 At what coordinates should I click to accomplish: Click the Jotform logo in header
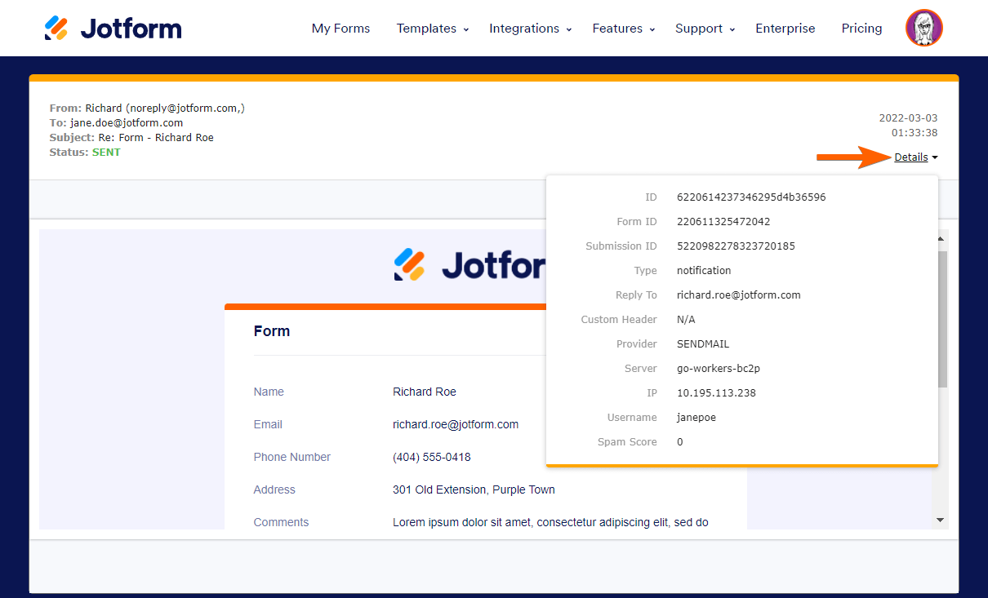[x=113, y=29]
